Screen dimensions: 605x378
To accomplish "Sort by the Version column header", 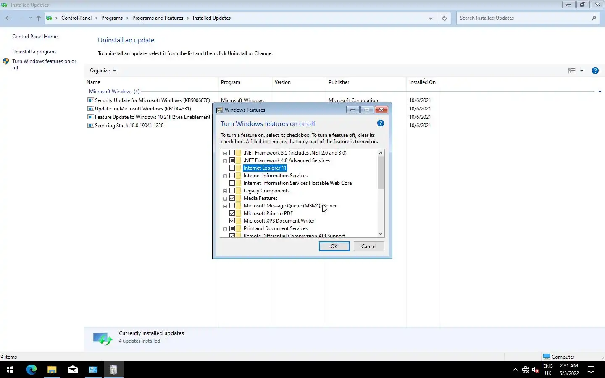I will coord(299,82).
